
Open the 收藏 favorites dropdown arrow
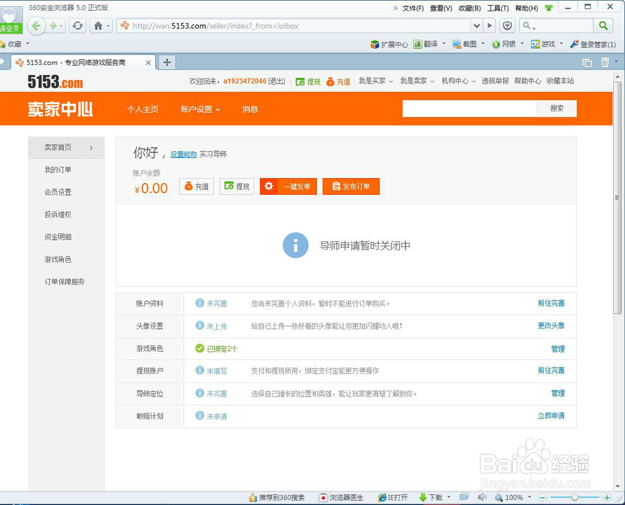tap(27, 44)
